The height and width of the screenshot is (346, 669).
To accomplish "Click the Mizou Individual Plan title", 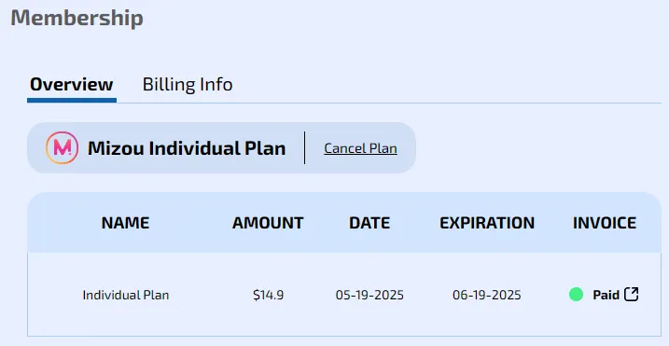I will 187,148.
